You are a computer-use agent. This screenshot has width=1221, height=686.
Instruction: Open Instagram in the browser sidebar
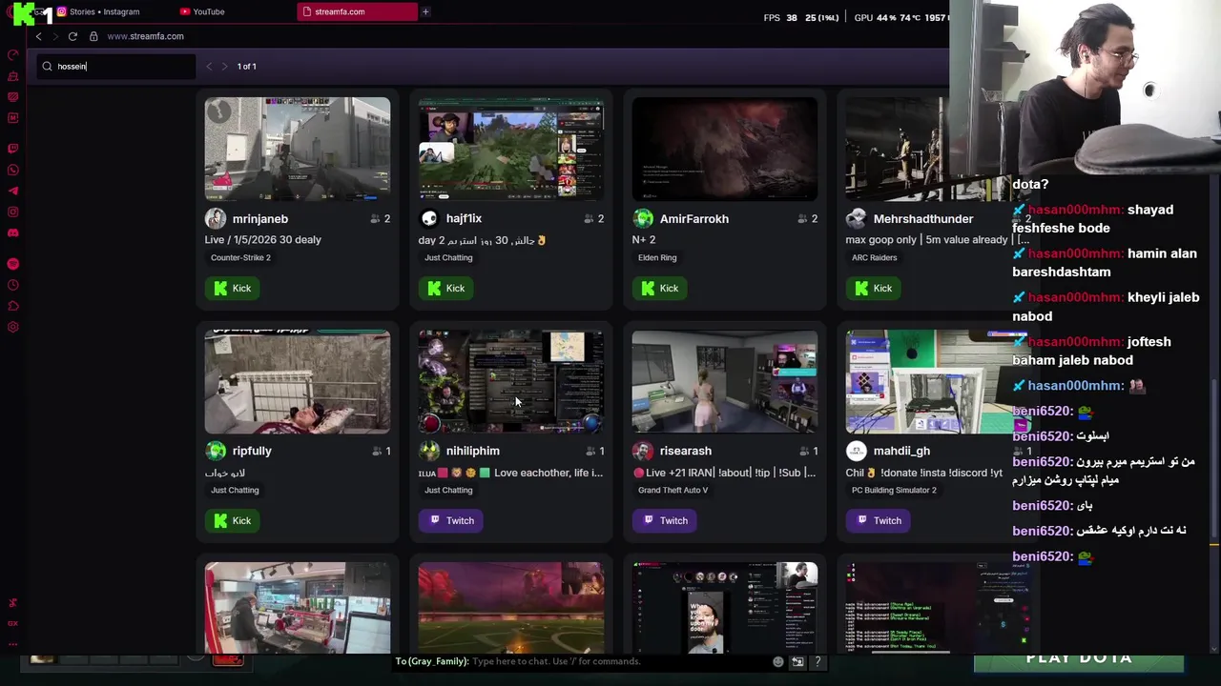point(13,212)
